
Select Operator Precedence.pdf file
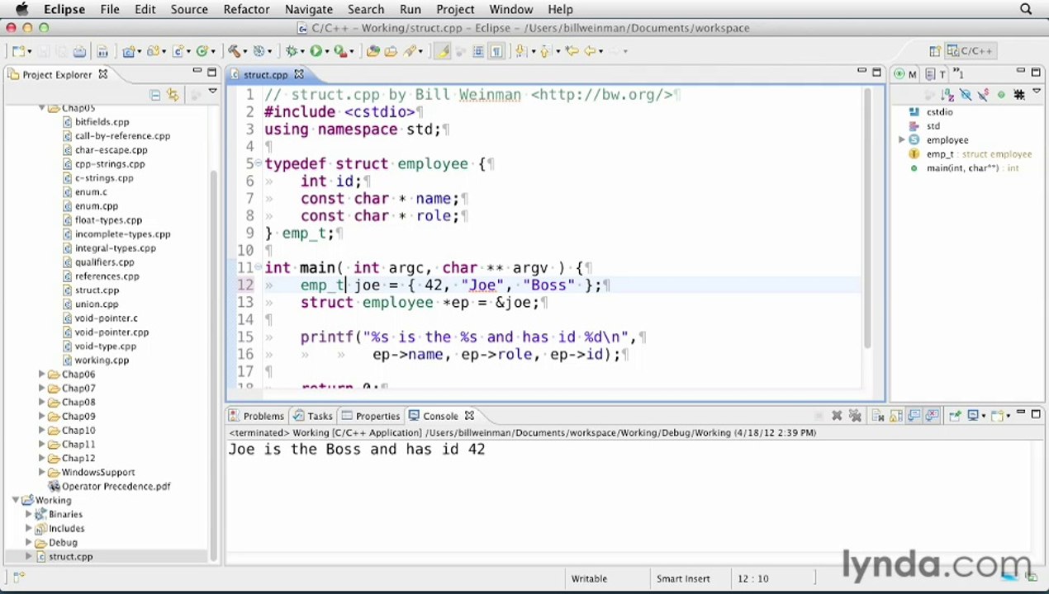[109, 487]
